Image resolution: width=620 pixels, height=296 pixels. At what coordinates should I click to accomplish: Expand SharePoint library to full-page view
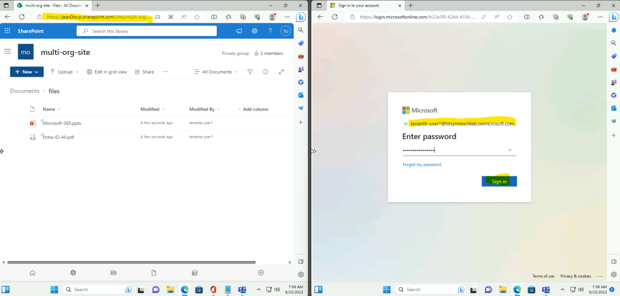point(282,72)
